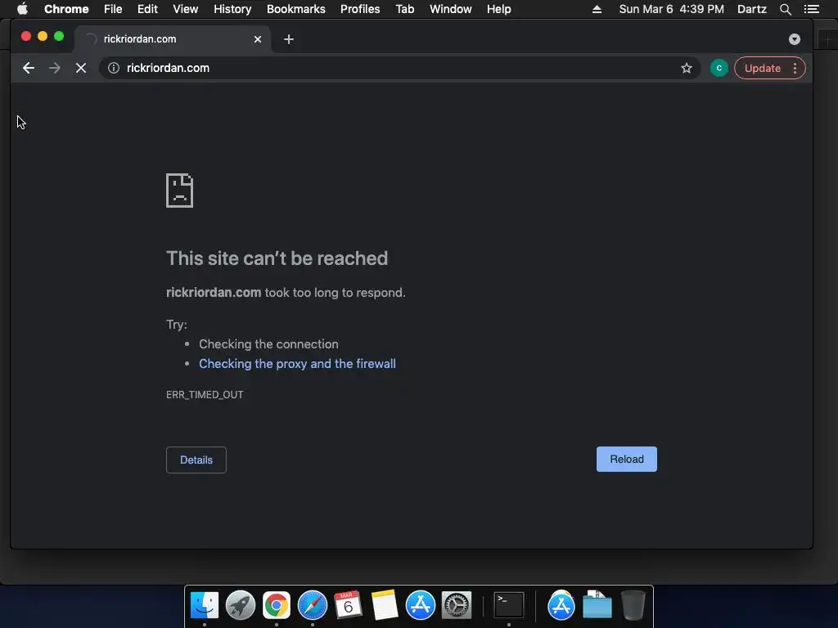Screen dimensions: 838x628
Task: Open the History menu
Action: 232,9
